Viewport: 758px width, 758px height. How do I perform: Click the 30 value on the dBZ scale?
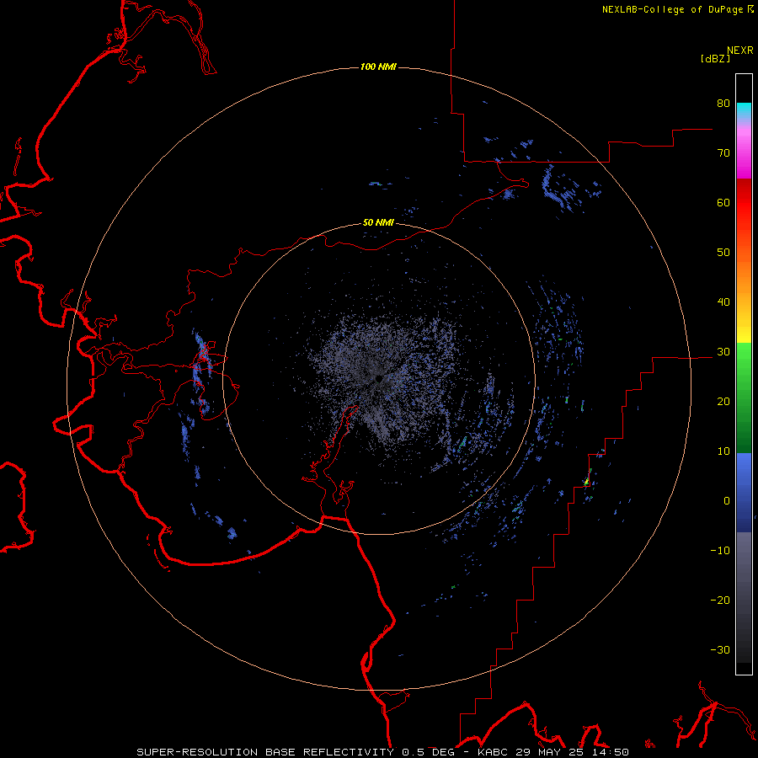point(723,352)
